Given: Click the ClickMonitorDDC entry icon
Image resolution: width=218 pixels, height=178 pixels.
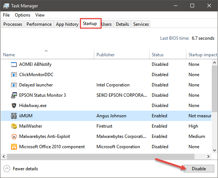Looking at the screenshot, I should (x=14, y=75).
